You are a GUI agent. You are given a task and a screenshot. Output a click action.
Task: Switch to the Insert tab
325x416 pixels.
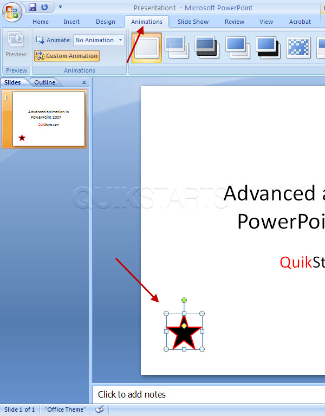coord(71,22)
